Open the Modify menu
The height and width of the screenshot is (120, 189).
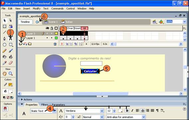(x=37, y=9)
